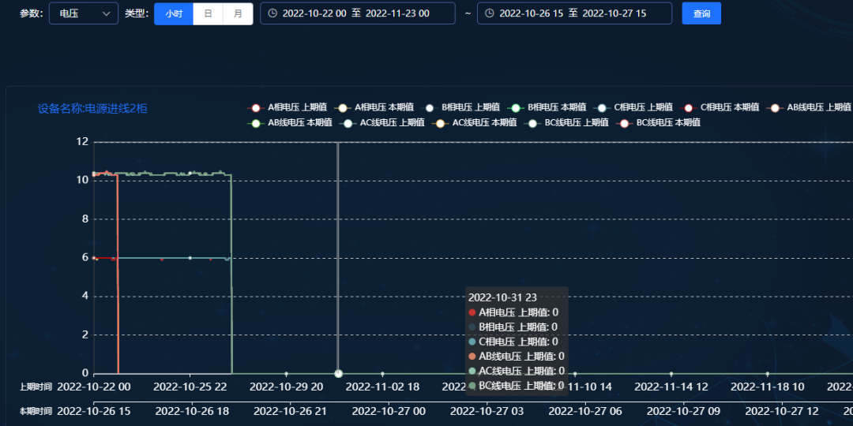The width and height of the screenshot is (853, 426).
Task: Toggle the B相电压 上期值 series visibility
Action: 462,107
